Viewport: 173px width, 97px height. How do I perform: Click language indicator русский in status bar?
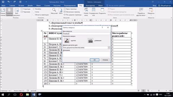tap(33, 91)
